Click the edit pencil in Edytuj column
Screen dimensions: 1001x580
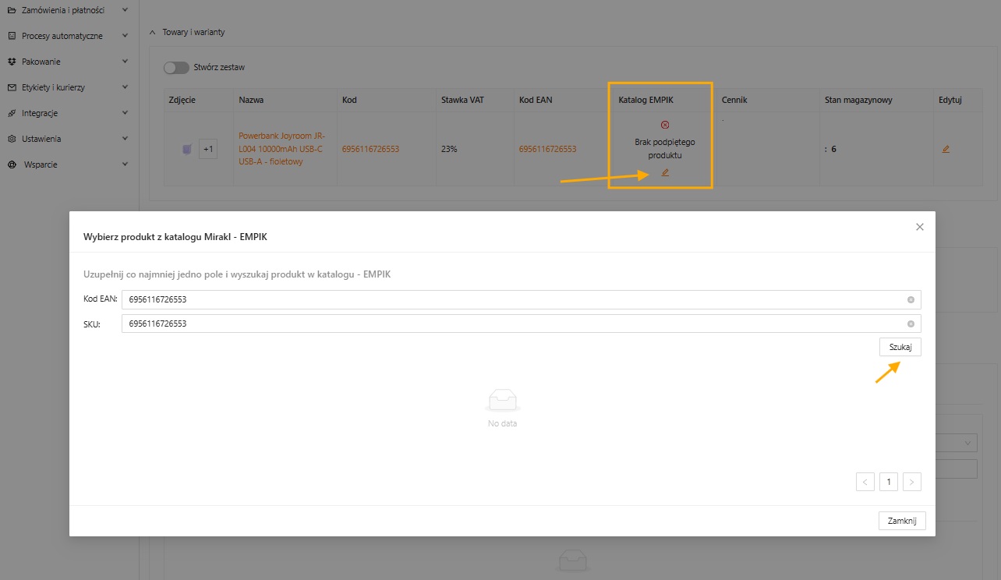946,149
